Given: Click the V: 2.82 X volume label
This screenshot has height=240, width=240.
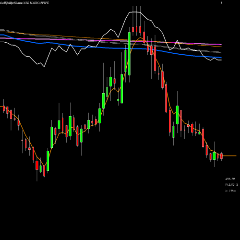Looking at the screenshot, I should 231,185.
